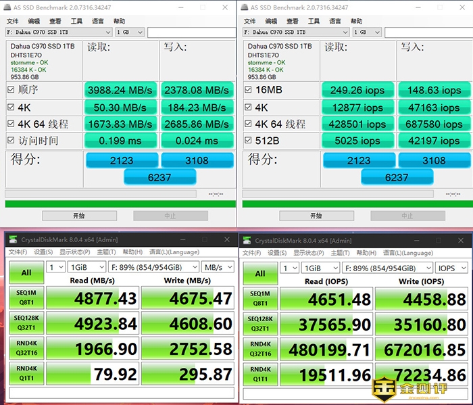Click the All button in the IOPS CrystalDiskMark window

tap(260, 273)
